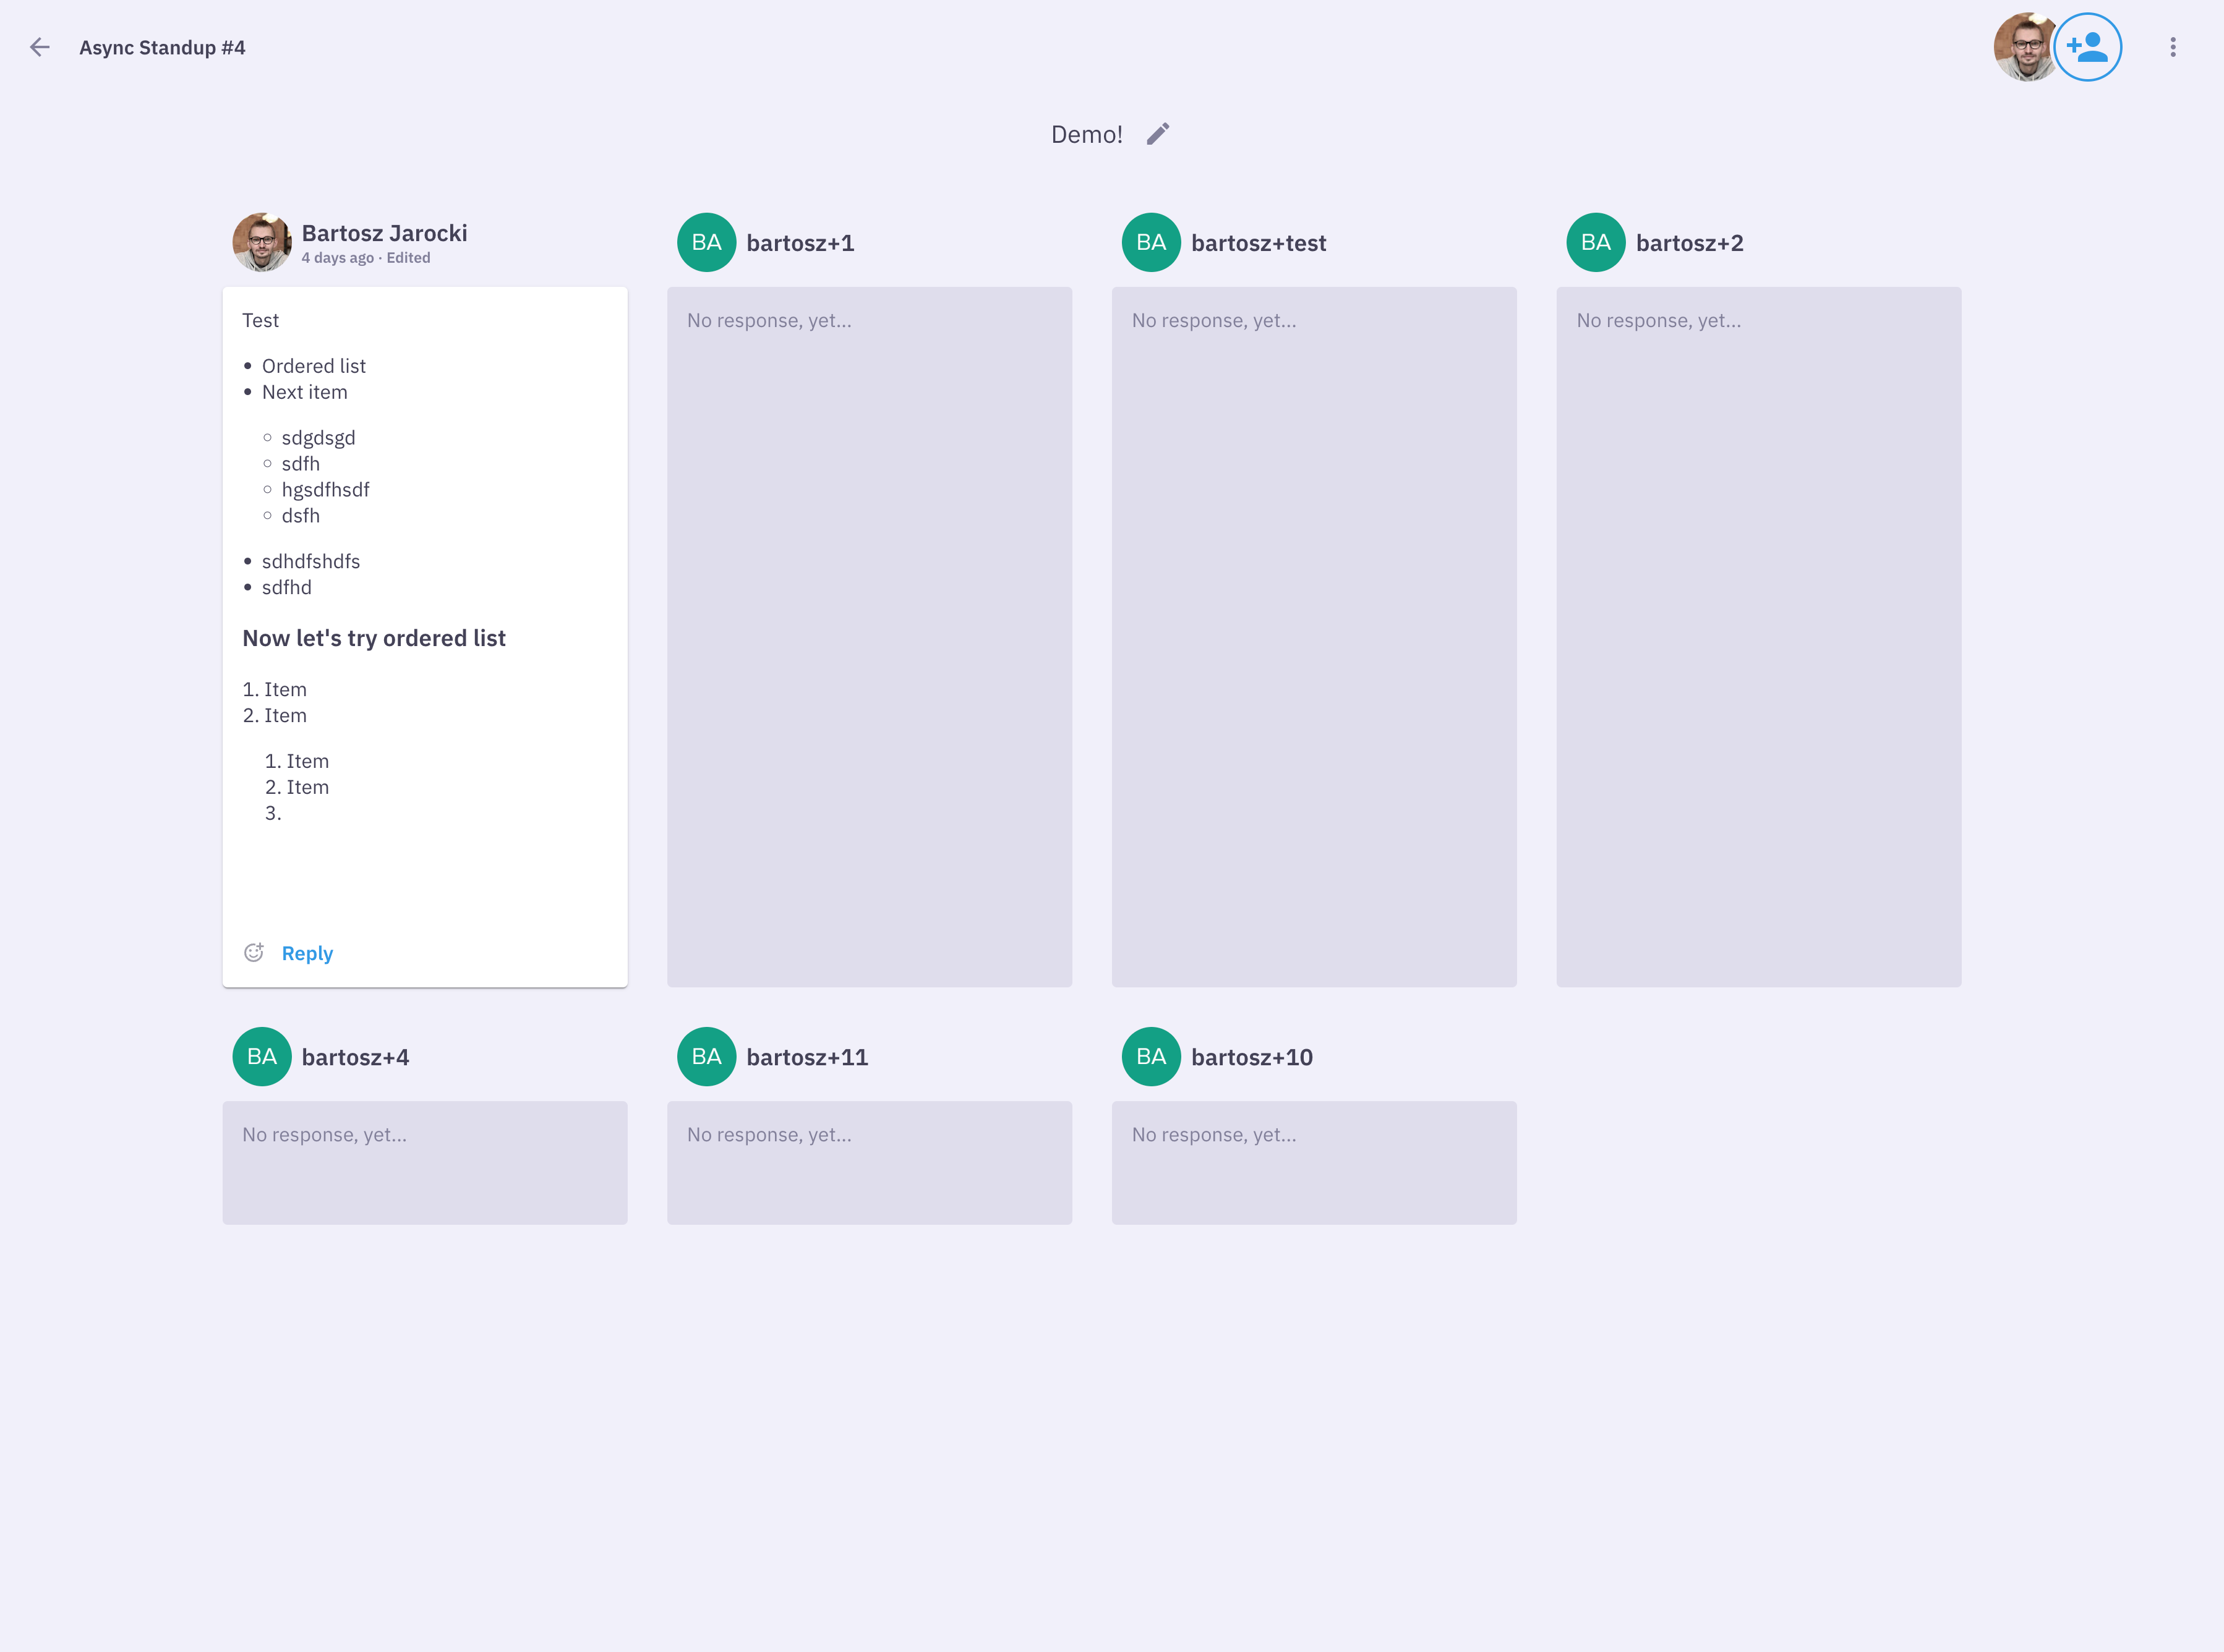Select the BA avatar for bartosz+test
Viewport: 2224px width, 1652px height.
[x=1150, y=242]
